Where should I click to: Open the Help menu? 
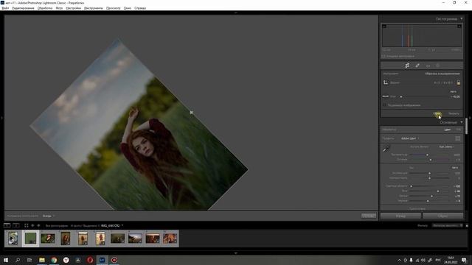pos(140,8)
